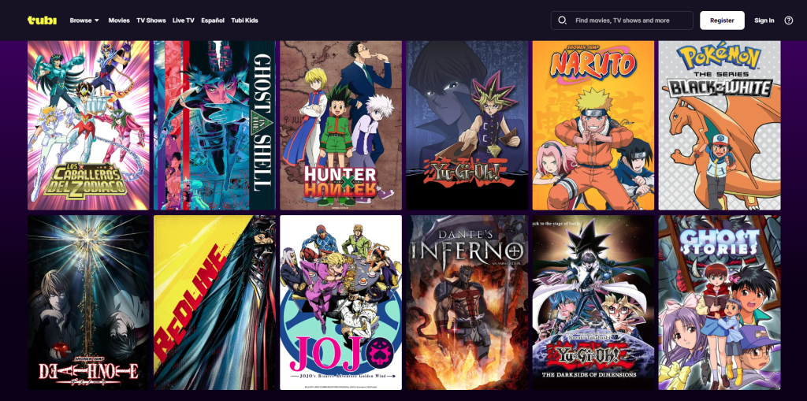Open the Browse dropdown menu

coord(84,20)
